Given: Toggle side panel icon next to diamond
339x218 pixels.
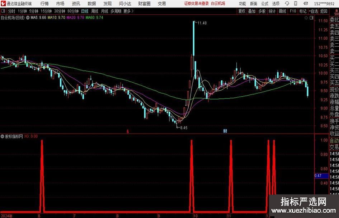Looking at the screenshot, I should point(311,18).
